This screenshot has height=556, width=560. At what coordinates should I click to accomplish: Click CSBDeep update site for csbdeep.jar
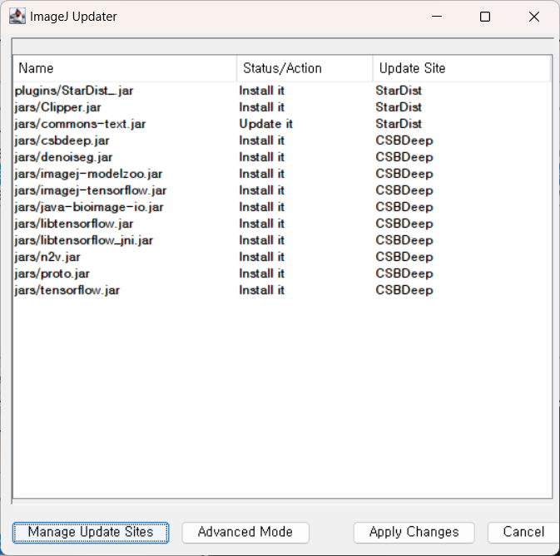pos(404,140)
